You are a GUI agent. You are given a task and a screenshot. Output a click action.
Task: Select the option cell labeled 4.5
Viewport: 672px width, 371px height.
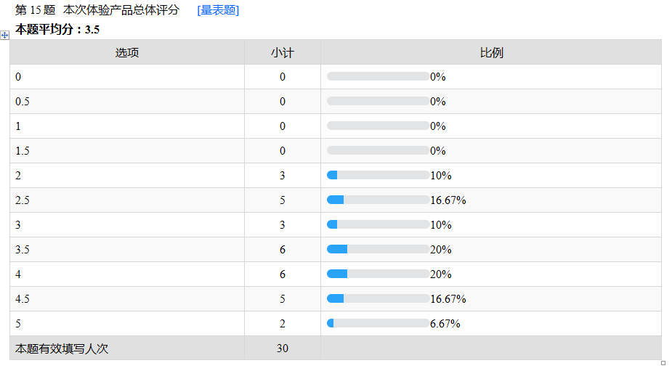(127, 299)
